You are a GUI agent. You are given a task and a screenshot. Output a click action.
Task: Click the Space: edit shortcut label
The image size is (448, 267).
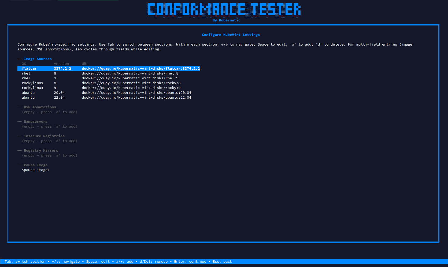[x=98, y=261]
